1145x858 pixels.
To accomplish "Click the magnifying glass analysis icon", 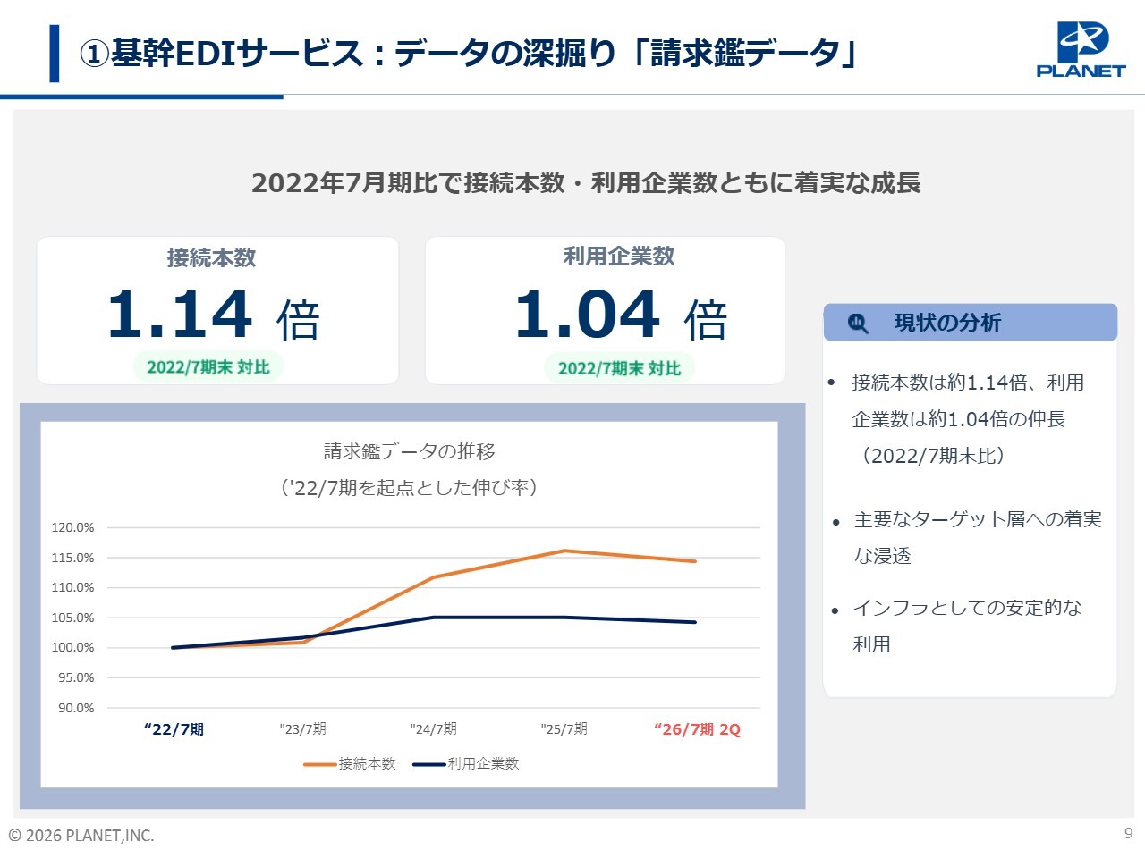I will pos(858,324).
